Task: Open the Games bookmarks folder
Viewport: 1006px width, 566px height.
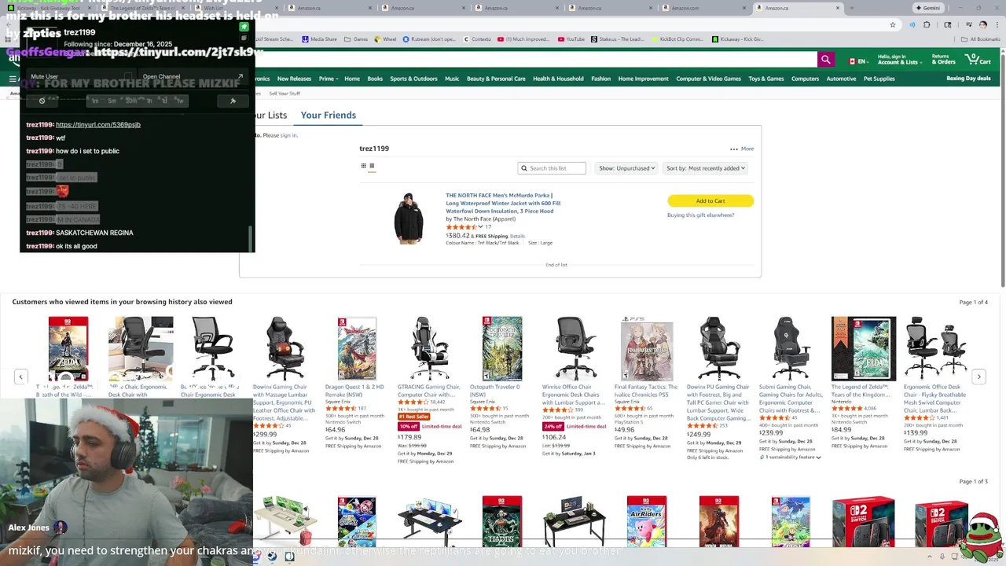Action: (356, 39)
